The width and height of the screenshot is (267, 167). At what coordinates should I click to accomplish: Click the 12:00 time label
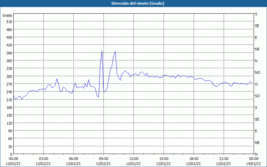pyautogui.click(x=133, y=159)
